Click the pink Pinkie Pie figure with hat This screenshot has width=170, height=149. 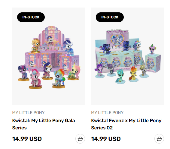[x=35, y=79]
